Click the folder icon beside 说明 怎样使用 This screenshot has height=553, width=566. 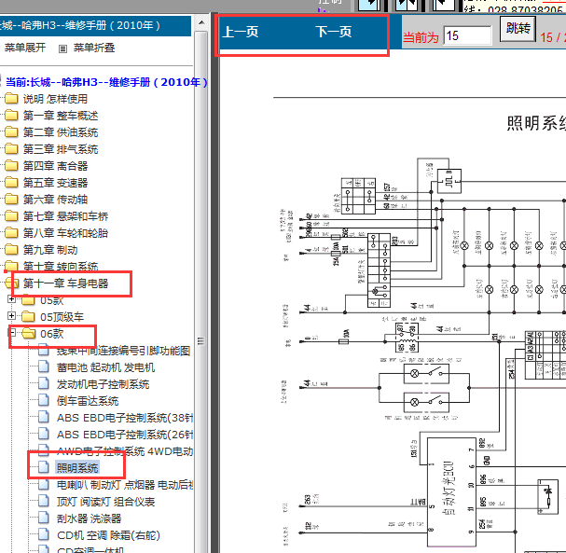click(11, 99)
